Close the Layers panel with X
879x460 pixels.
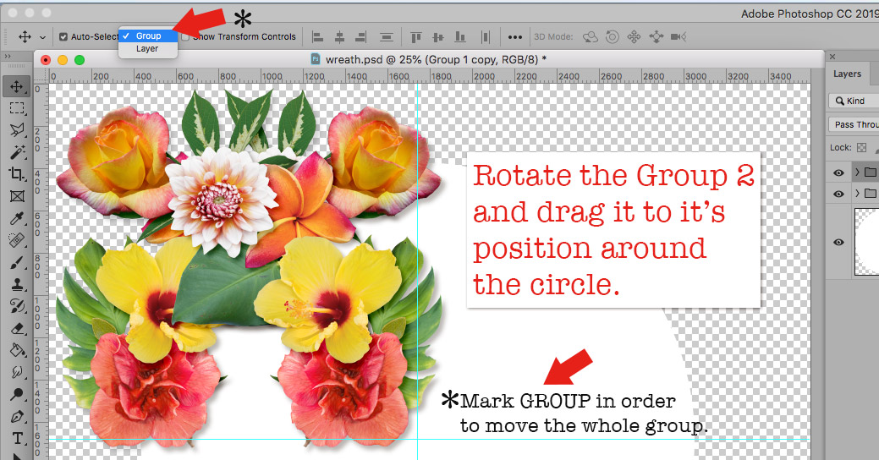(832, 57)
